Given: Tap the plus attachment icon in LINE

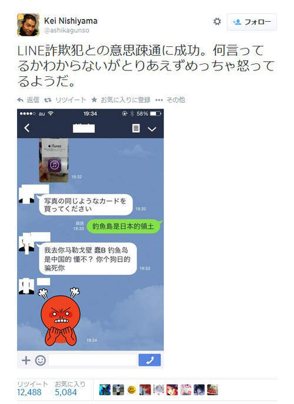Looking at the screenshot, I should [26, 360].
